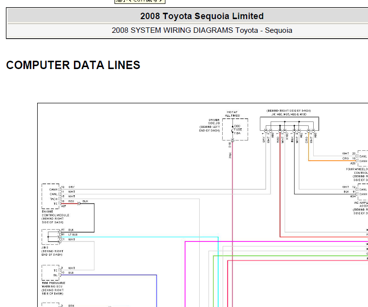The height and width of the screenshot is (307, 368).
Task: Click the '2008 Toyota Sequoia Limited' title
Action: [x=202, y=16]
